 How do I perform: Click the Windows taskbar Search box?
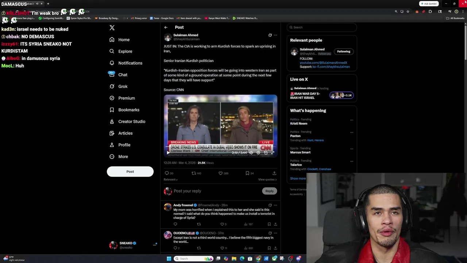tap(194, 259)
